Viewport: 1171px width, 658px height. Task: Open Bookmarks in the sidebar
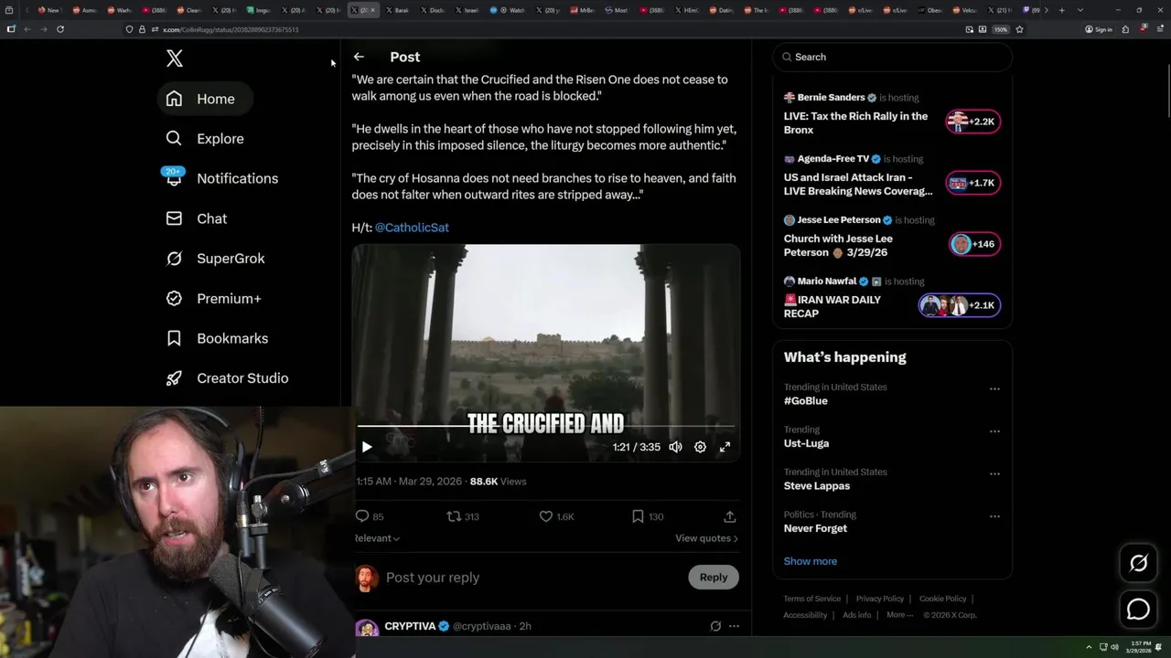pyautogui.click(x=217, y=338)
